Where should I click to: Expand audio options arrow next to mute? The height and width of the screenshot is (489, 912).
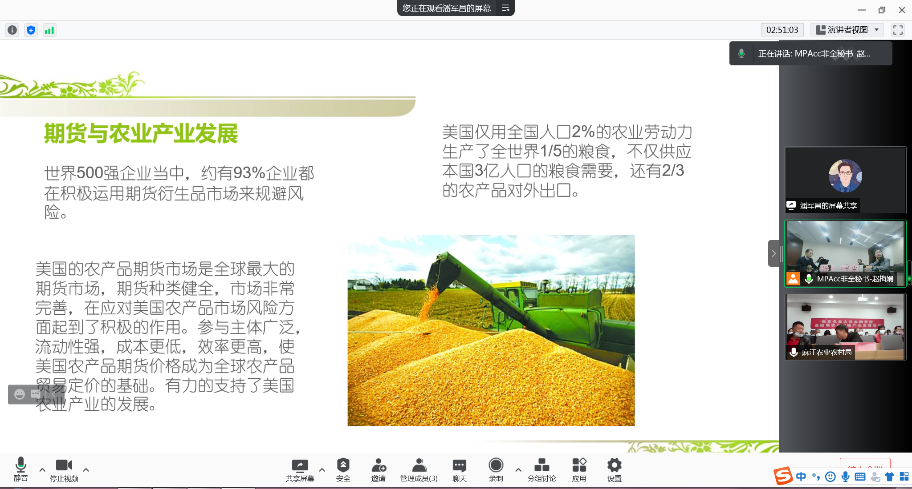click(x=42, y=469)
